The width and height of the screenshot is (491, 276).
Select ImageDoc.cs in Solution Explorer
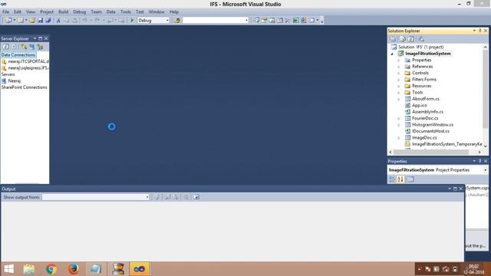pyautogui.click(x=424, y=138)
